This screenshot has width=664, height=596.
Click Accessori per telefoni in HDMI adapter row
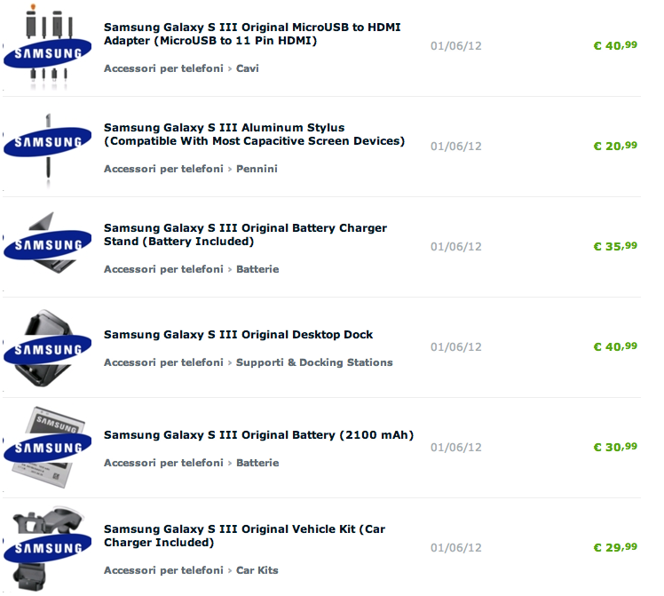(x=163, y=68)
